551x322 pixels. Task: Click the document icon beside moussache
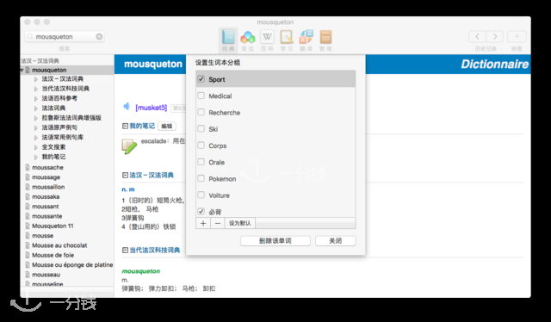click(28, 167)
